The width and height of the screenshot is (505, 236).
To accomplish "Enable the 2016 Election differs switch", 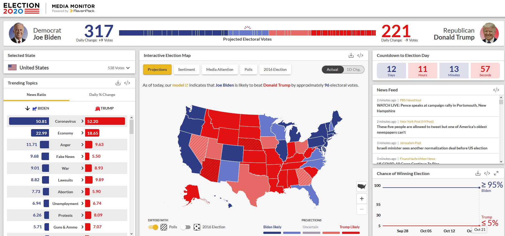I will point(185,227).
